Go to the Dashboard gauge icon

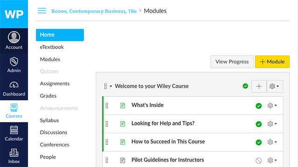pyautogui.click(x=14, y=85)
